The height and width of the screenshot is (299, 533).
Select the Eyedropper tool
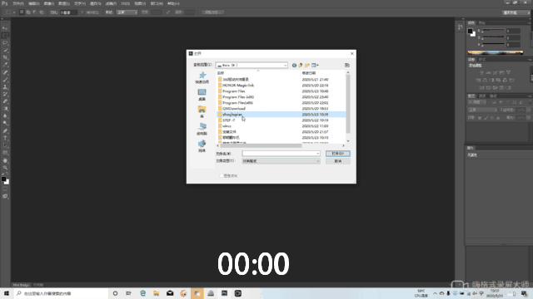(5, 65)
